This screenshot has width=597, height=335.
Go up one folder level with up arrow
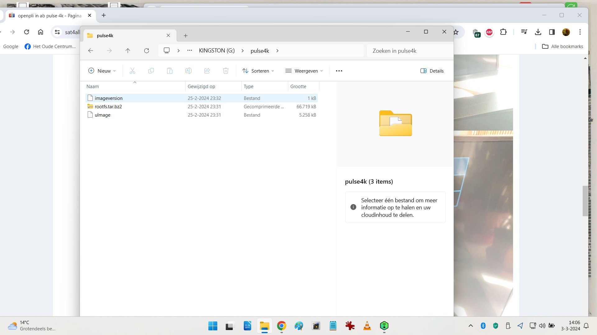coord(128,51)
